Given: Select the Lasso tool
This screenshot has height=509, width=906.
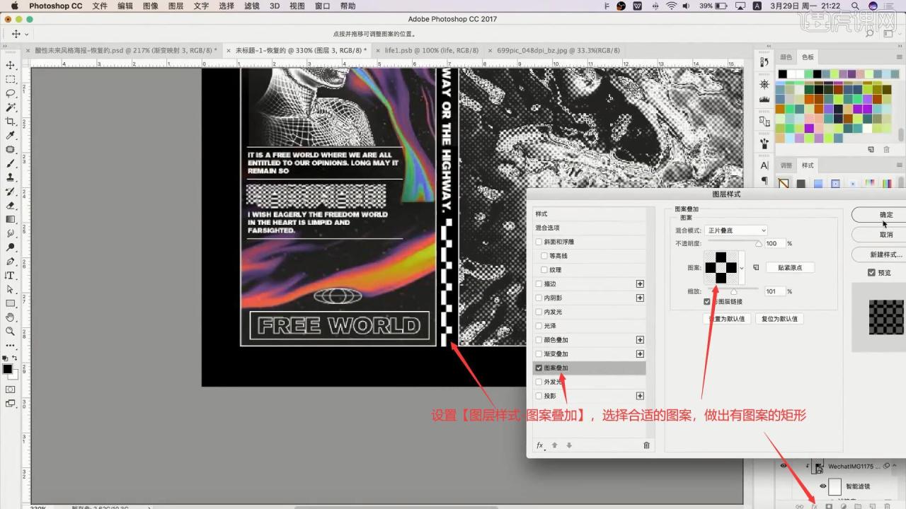Looking at the screenshot, I should [11, 93].
